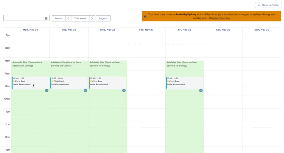The width and height of the screenshot is (284, 153).
Task: Click into the date input field
Action: [24, 18]
